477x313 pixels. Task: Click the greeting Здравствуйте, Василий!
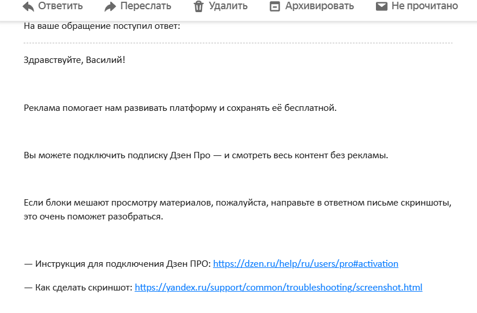74,60
